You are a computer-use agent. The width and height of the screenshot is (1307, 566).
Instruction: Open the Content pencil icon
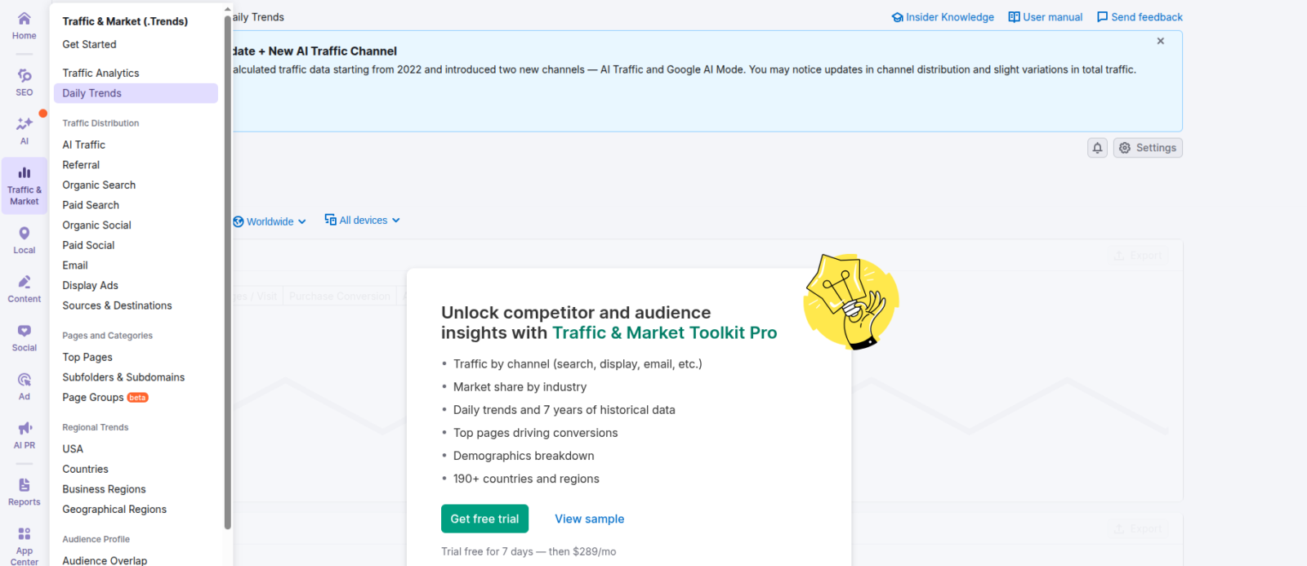(25, 283)
